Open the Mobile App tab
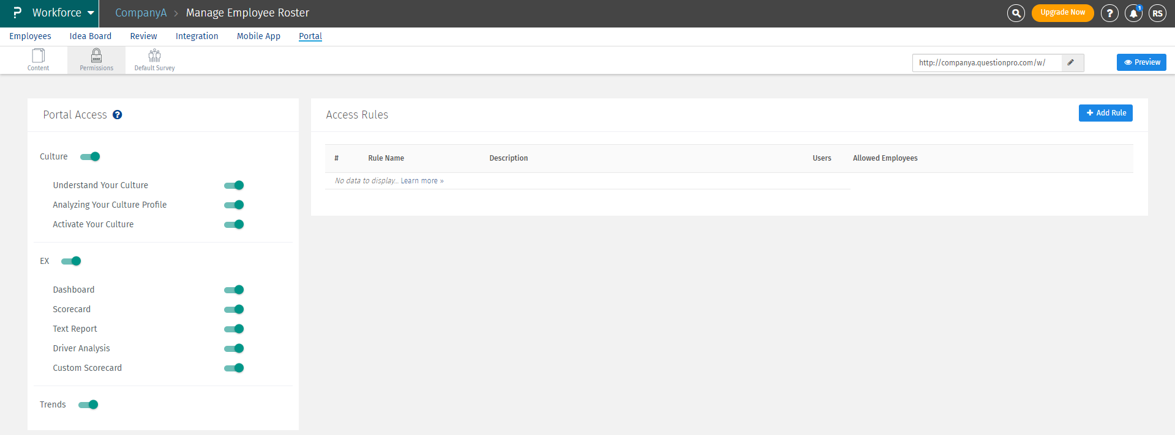 [x=258, y=36]
